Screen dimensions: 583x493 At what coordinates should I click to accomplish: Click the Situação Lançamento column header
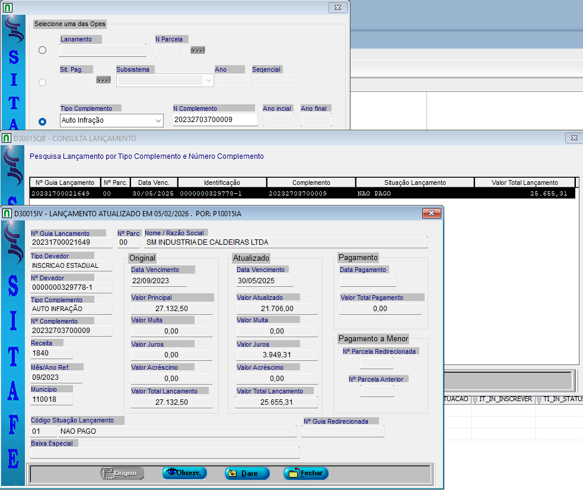pos(415,183)
